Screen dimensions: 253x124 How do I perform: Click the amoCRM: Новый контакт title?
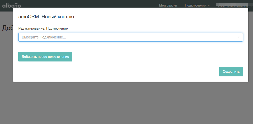[x=46, y=16]
